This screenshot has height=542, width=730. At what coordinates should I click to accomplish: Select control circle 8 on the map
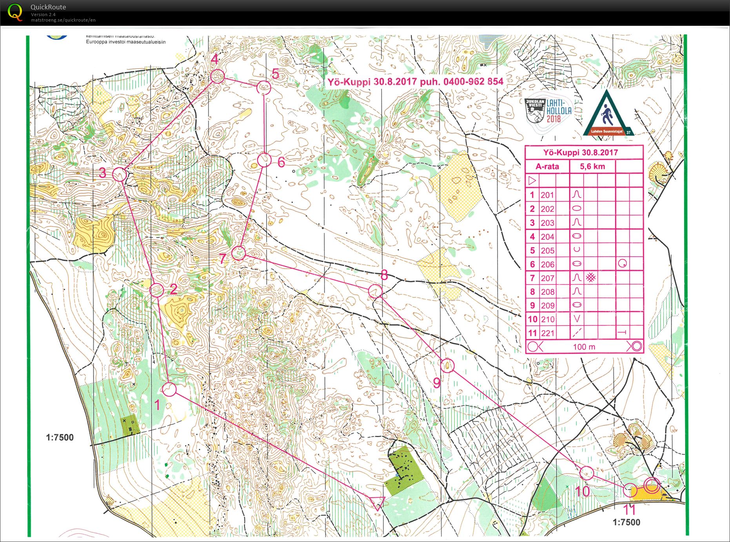(375, 291)
